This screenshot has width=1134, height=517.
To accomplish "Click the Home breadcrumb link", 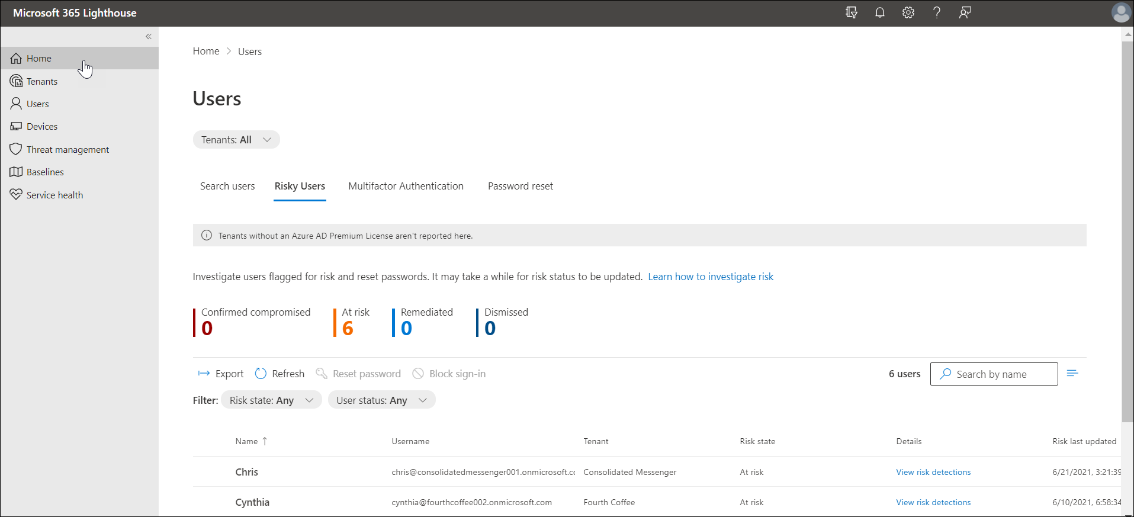I will click(x=206, y=52).
